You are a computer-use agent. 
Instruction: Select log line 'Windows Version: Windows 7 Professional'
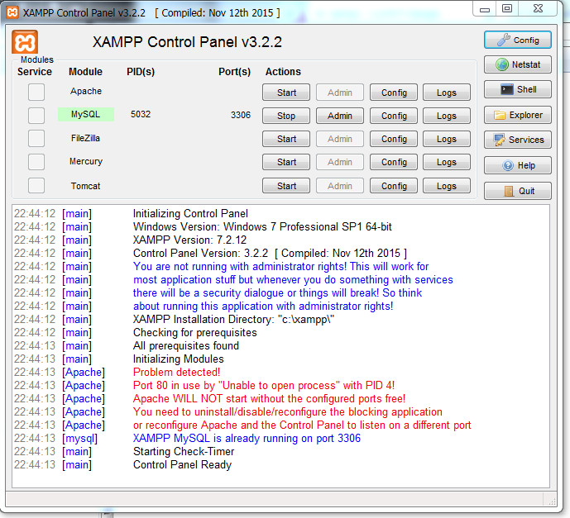coord(262,227)
